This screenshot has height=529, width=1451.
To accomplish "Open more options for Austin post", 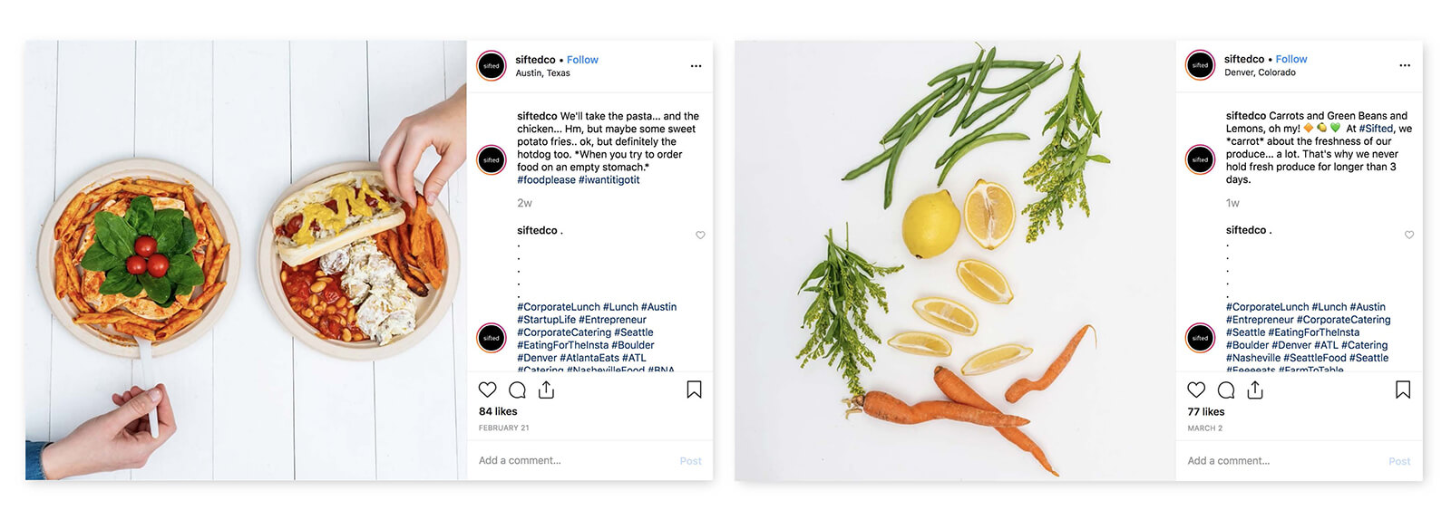I will 696,66.
